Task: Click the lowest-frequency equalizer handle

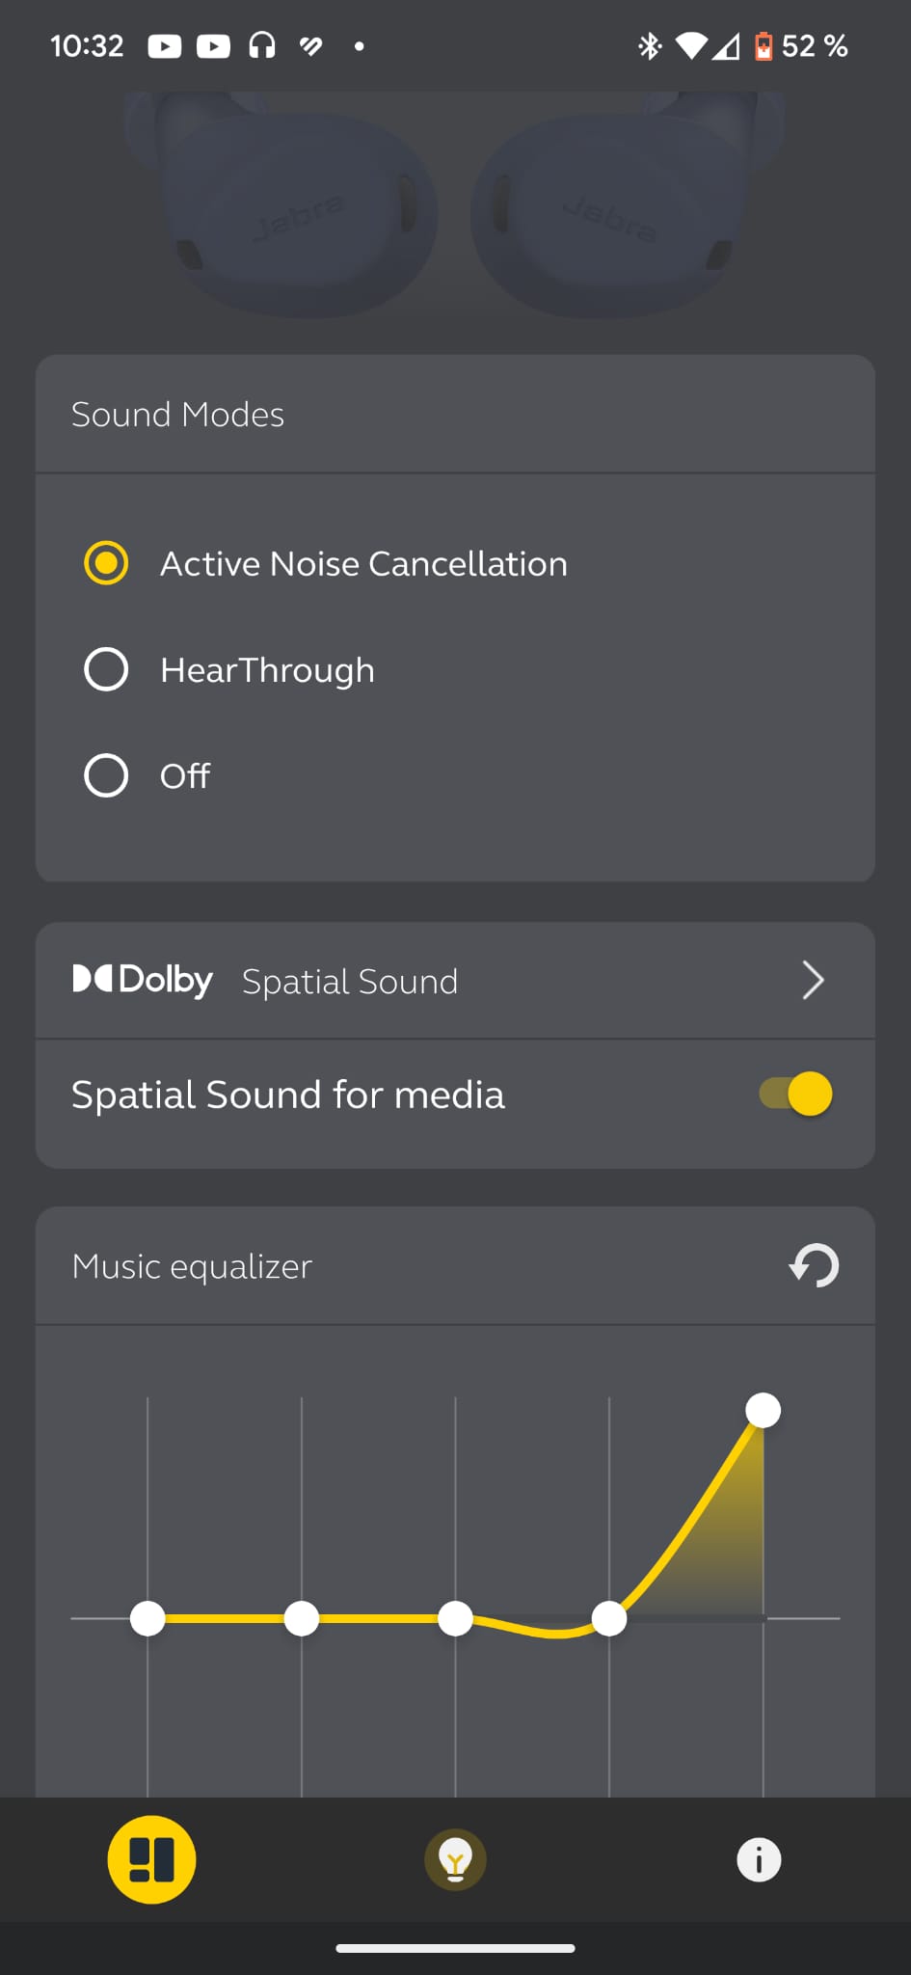Action: point(147,1618)
